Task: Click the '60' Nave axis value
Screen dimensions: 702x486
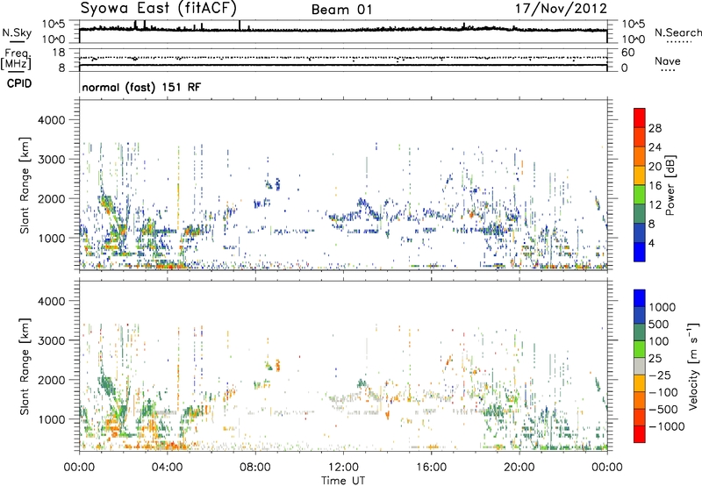Action: 627,53
